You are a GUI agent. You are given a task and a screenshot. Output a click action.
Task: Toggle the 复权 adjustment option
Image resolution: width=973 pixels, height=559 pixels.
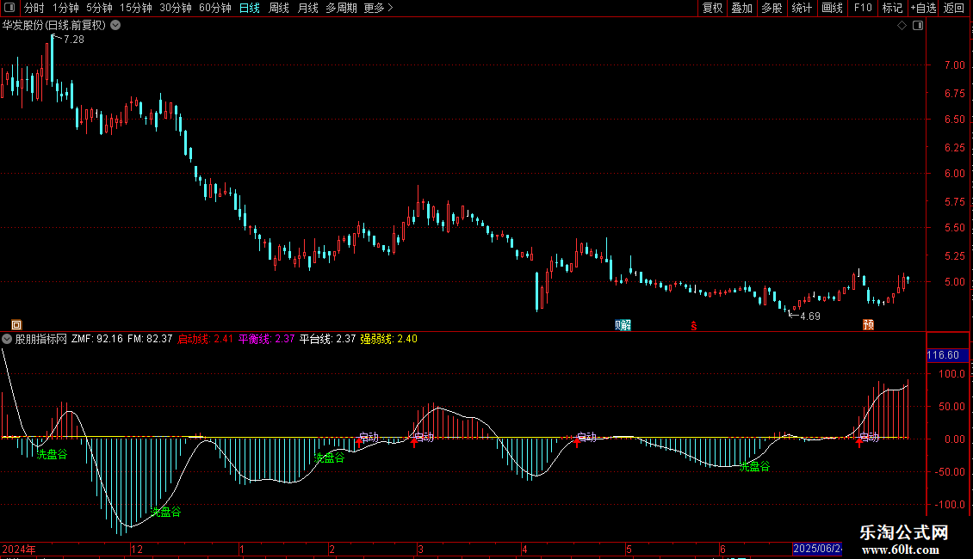[x=712, y=8]
